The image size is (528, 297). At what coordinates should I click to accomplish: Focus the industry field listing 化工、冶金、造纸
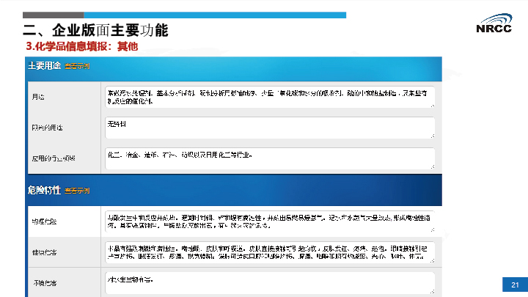269,158
